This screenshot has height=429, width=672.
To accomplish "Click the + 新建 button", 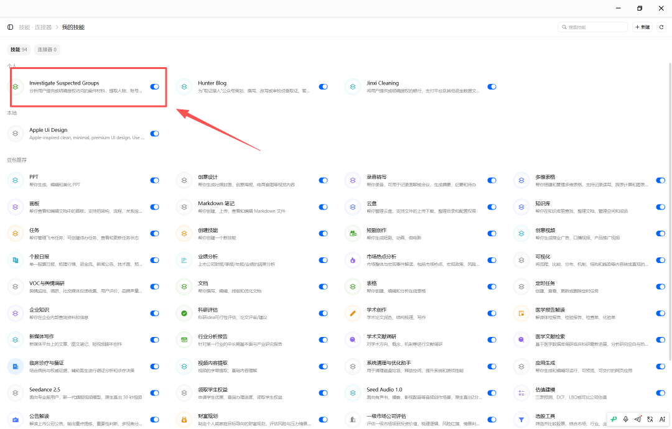I will [x=642, y=27].
